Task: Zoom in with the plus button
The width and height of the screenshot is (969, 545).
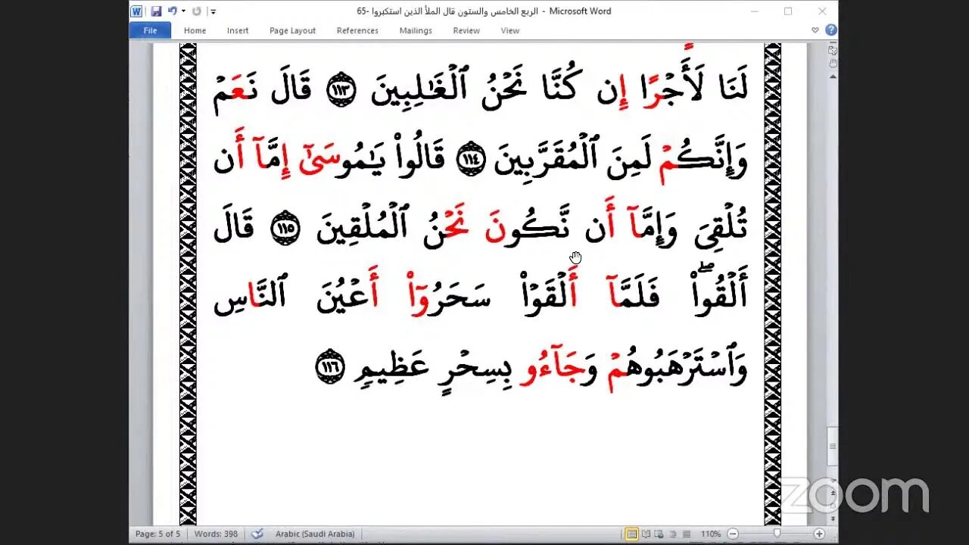Action: pos(819,534)
